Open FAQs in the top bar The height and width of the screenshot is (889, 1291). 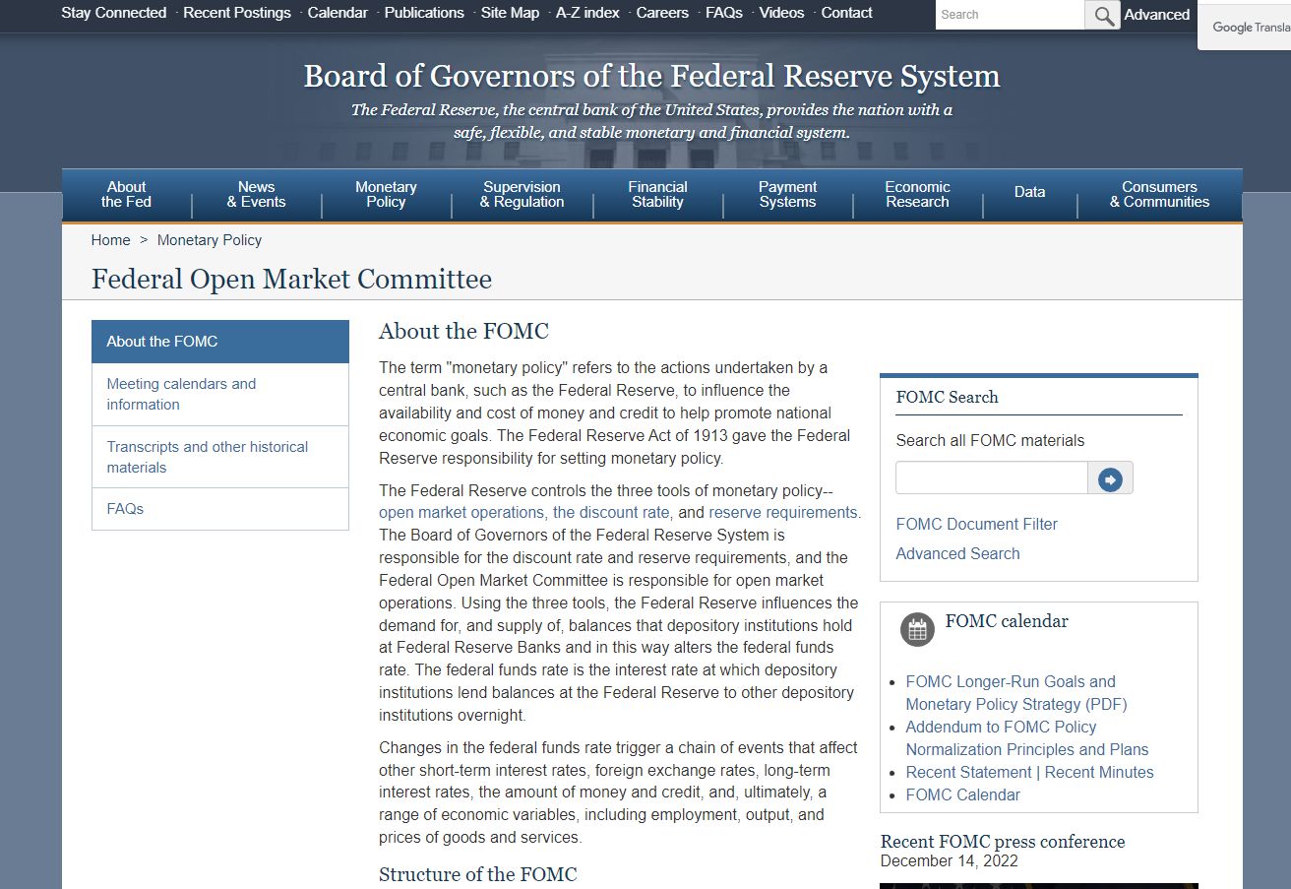724,13
